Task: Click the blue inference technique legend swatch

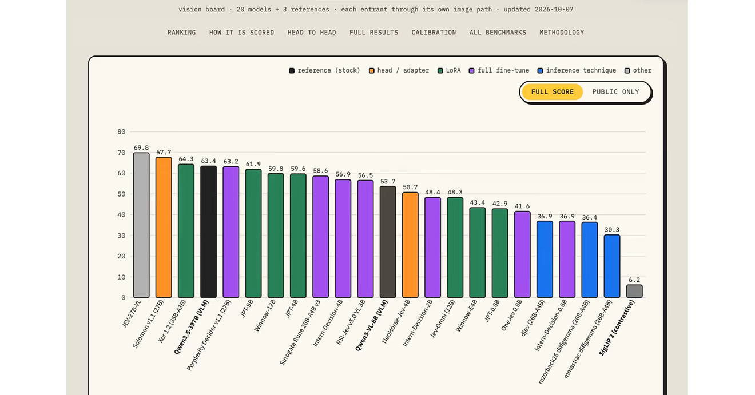Action: [540, 70]
